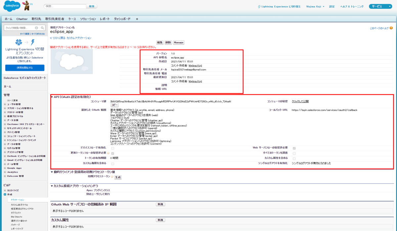
Task: Expand the ドメイン管理 tree node
Action: [x=5, y=132]
